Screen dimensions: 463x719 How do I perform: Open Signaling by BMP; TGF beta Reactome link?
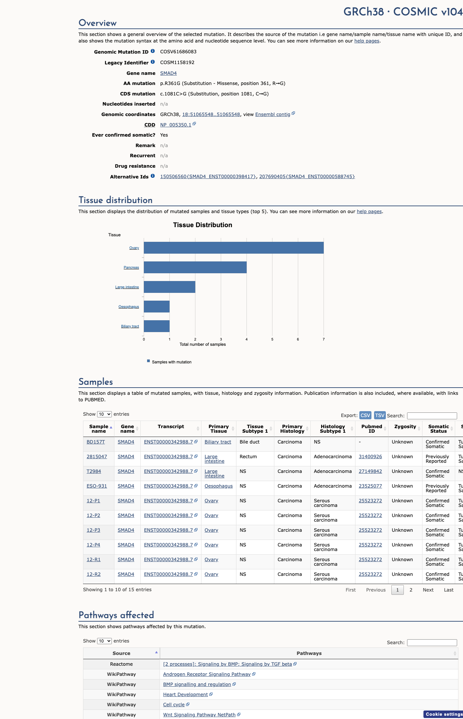click(x=228, y=664)
